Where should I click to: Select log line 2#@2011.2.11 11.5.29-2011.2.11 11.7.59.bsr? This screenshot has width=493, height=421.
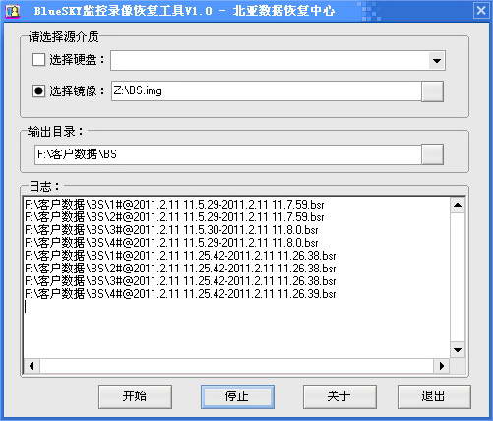click(174, 217)
